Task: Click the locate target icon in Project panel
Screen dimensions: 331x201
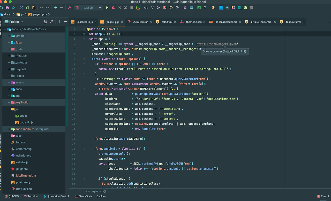Action: [x=45, y=22]
